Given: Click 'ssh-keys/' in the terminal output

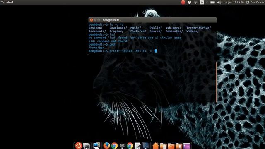Looking at the screenshot, I should point(173,28).
